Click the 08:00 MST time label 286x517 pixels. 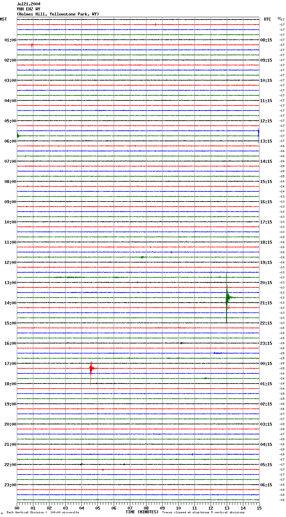(x=10, y=182)
